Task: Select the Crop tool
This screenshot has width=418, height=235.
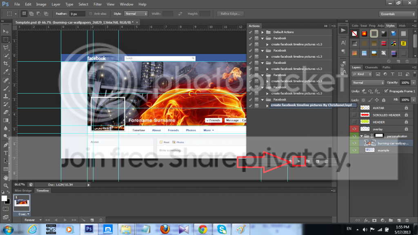Action: click(6, 64)
